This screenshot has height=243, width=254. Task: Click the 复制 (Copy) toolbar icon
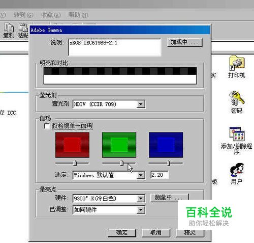pos(9,30)
